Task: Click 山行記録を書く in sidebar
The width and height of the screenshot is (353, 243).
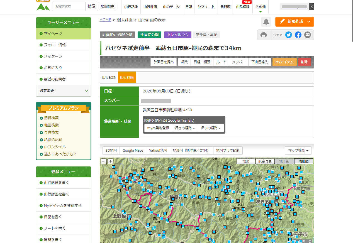Action: click(64, 183)
